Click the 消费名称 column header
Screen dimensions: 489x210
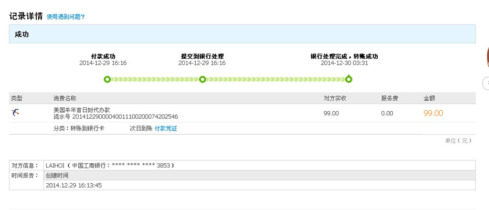[x=64, y=98]
